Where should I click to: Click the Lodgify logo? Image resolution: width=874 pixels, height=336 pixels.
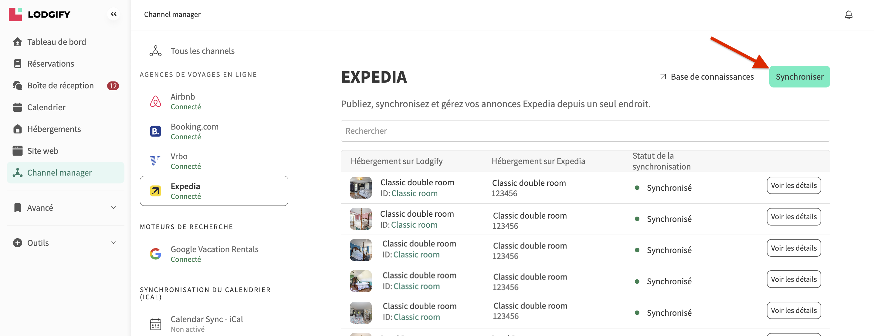click(x=39, y=14)
